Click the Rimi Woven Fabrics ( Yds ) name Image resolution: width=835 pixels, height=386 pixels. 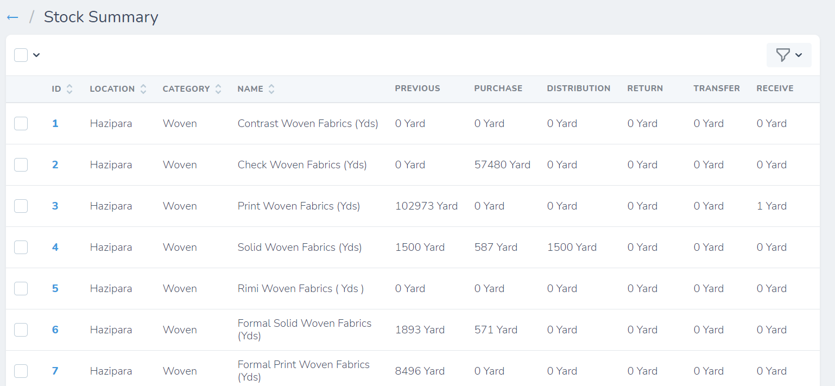301,288
